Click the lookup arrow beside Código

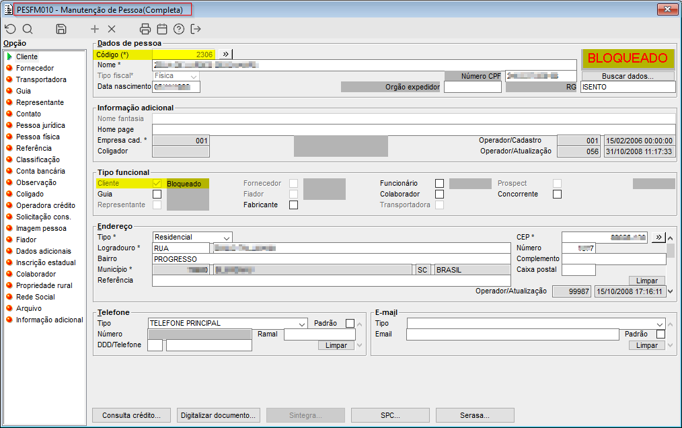(x=225, y=54)
